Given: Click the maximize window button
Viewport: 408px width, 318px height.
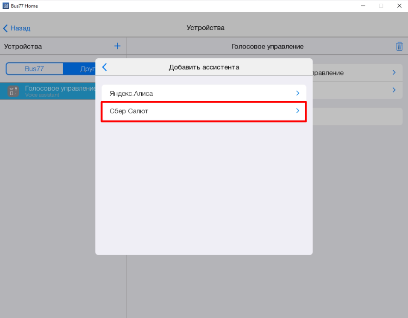Looking at the screenshot, I should tap(381, 6).
